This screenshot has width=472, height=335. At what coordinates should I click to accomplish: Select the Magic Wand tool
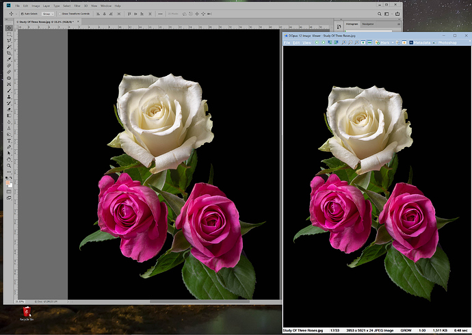[9, 47]
